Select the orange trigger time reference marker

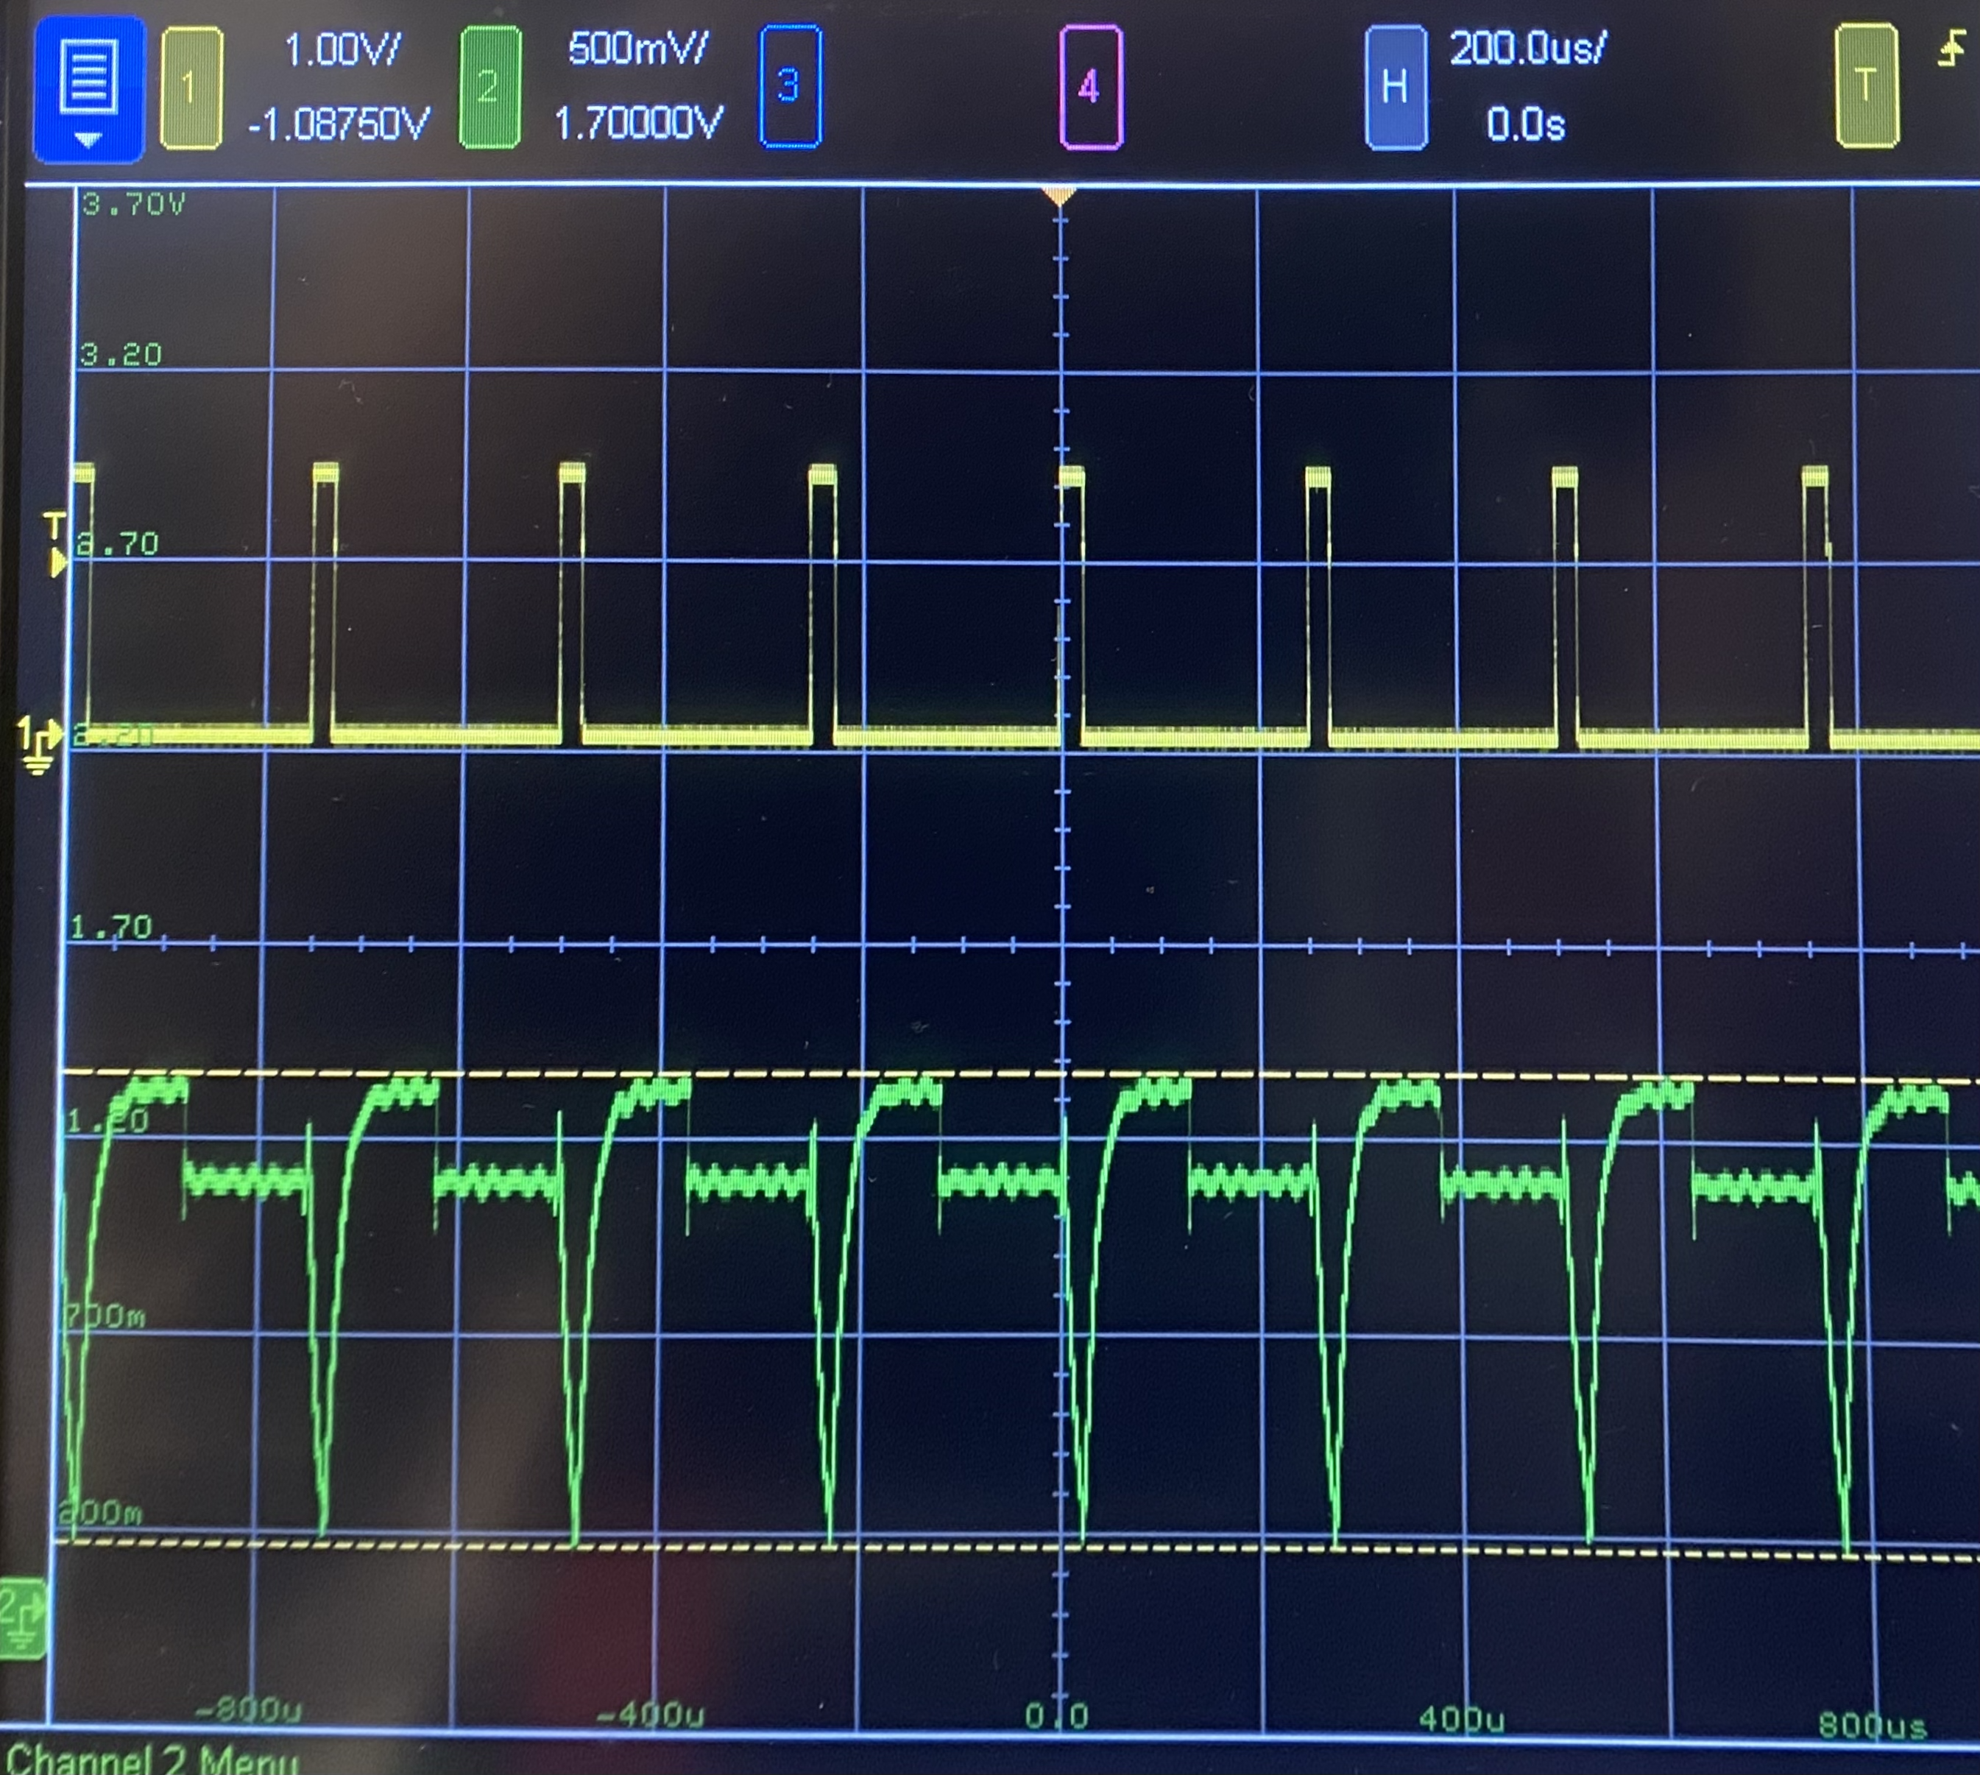pyautogui.click(x=1060, y=196)
